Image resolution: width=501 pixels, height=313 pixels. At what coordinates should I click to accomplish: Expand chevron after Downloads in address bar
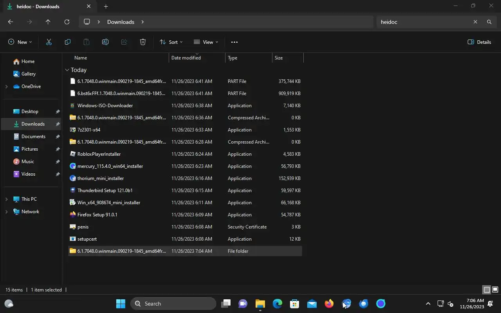point(142,22)
